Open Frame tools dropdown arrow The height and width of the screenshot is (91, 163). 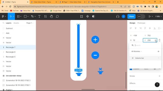point(21,16)
